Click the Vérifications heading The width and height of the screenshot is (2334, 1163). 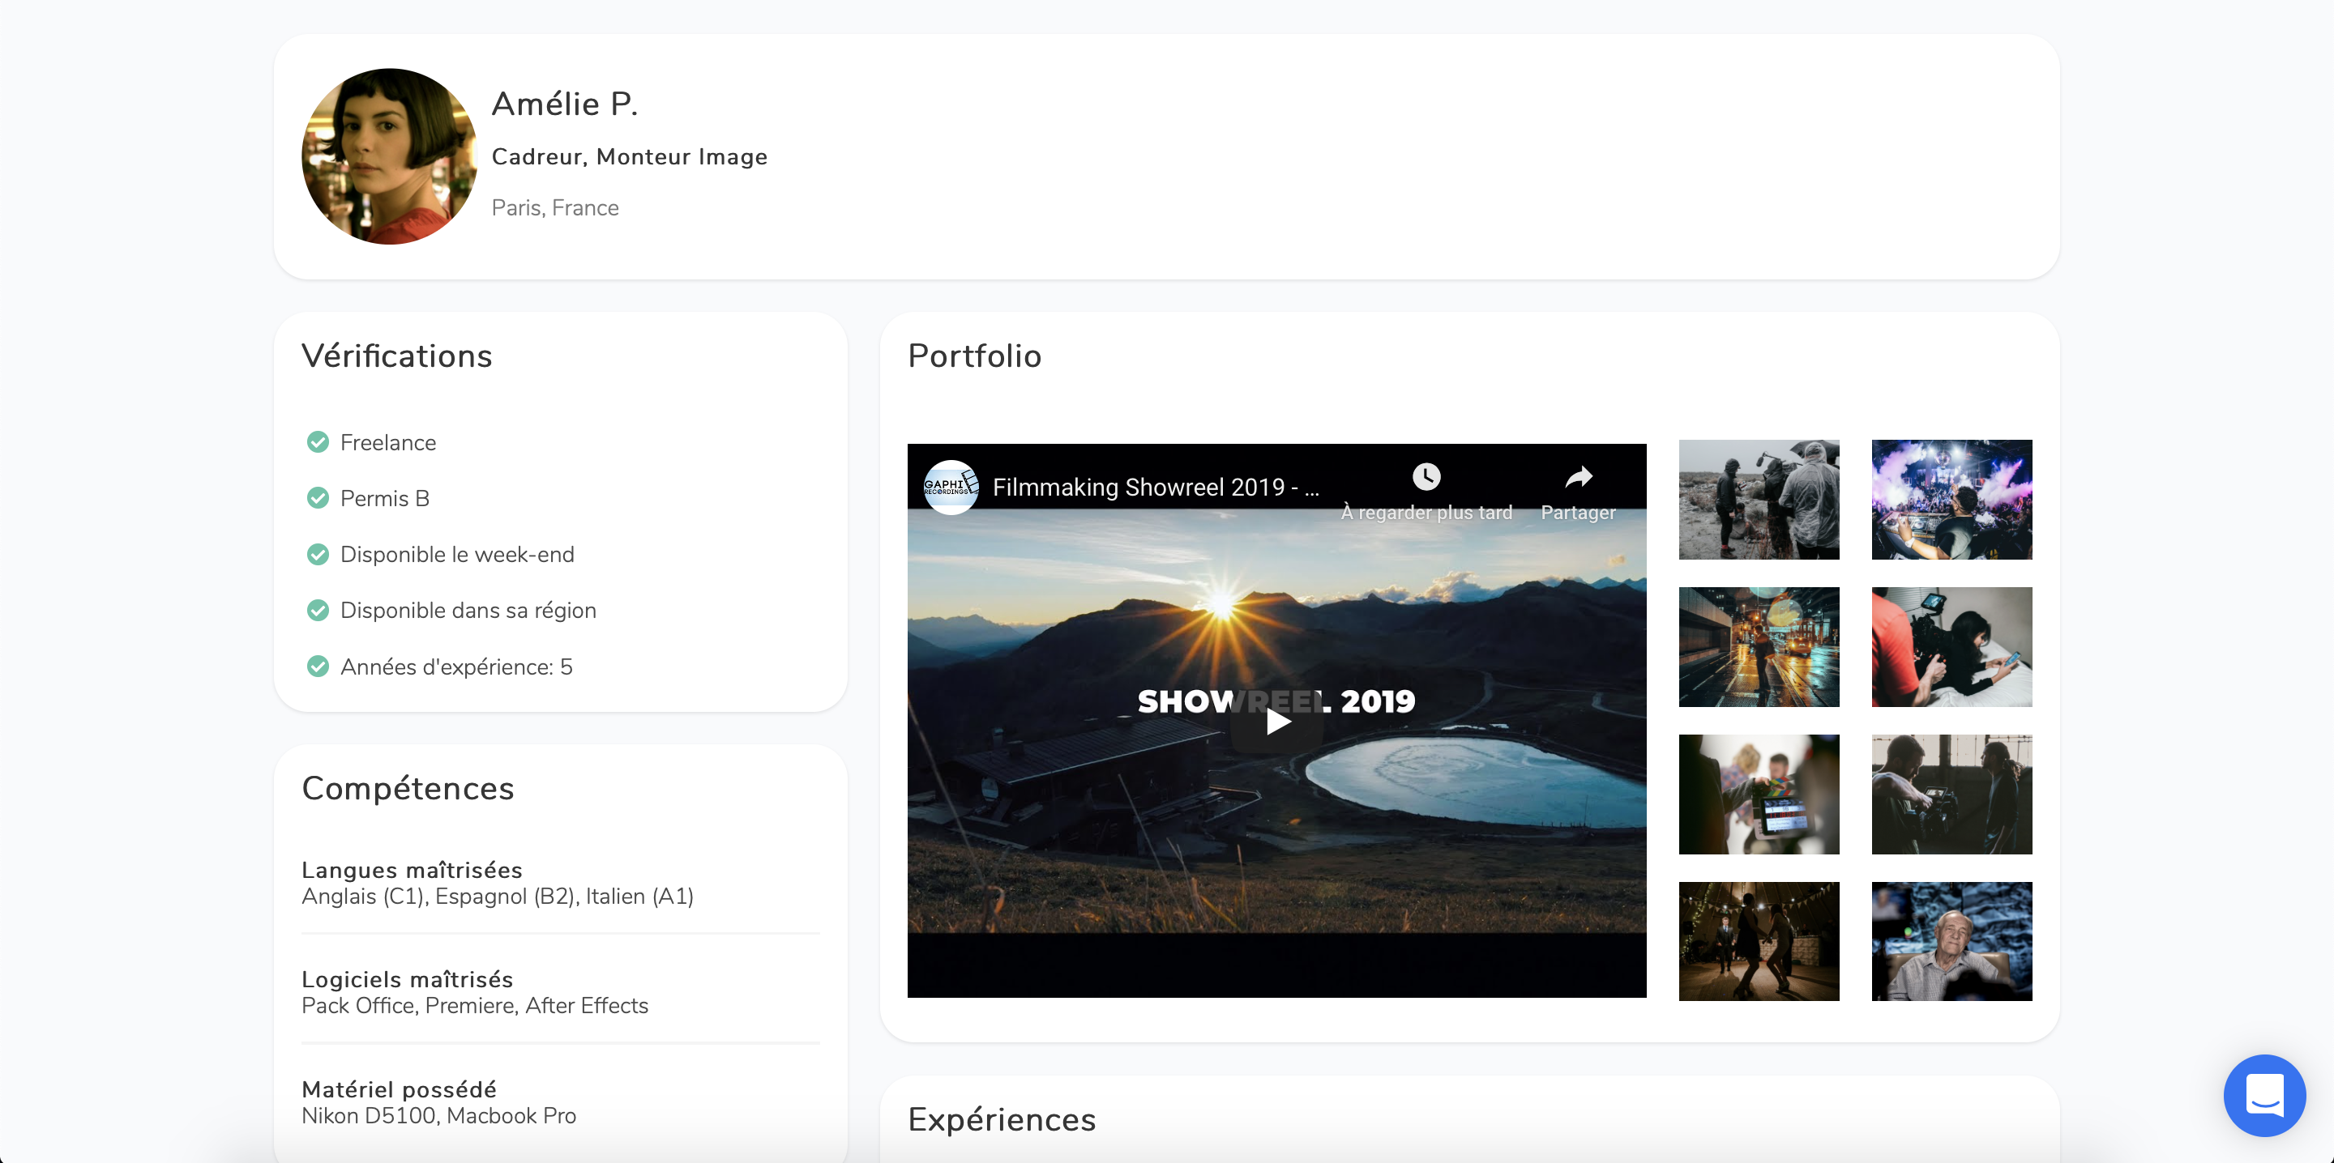click(x=397, y=356)
